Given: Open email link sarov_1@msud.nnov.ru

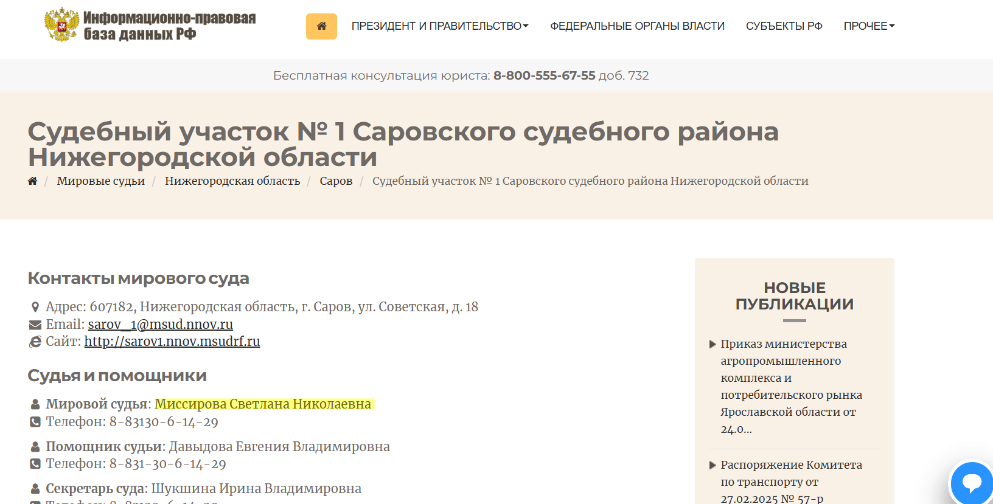Looking at the screenshot, I should click(x=161, y=325).
